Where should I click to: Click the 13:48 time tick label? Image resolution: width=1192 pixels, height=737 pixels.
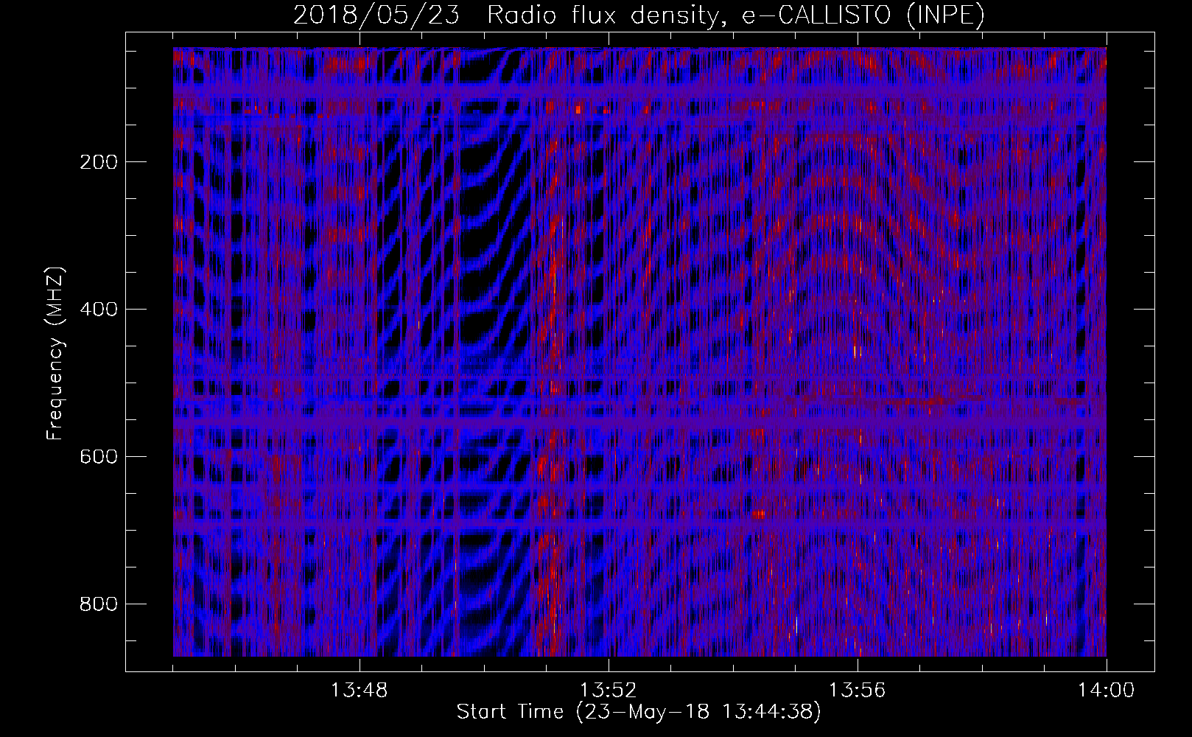[360, 691]
